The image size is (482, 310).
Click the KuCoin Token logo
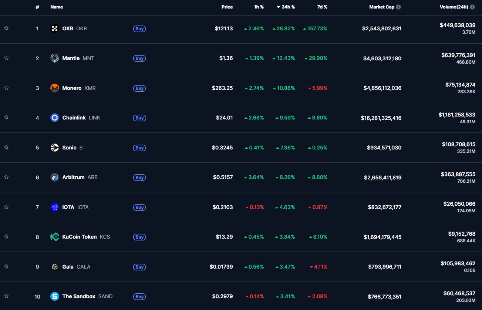(55, 237)
